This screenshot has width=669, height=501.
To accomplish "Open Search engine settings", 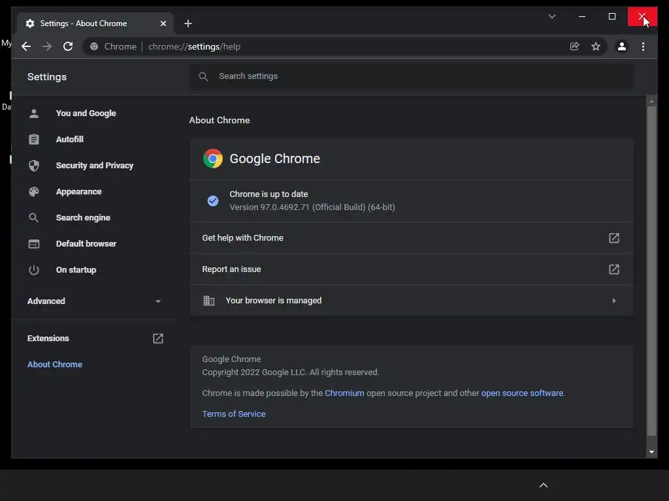I will click(83, 218).
